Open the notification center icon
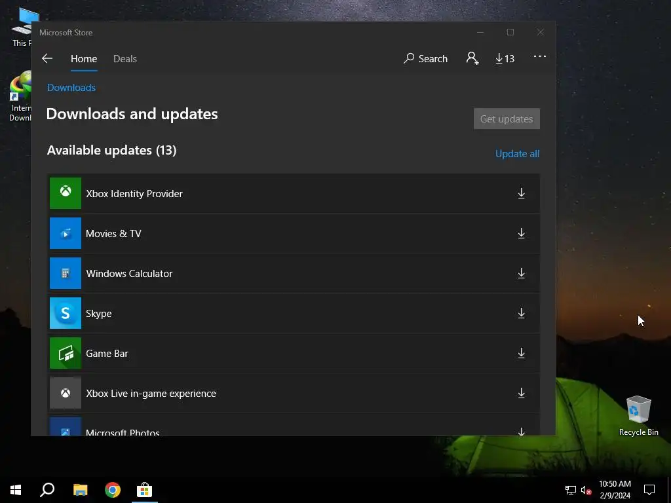 [x=649, y=490]
